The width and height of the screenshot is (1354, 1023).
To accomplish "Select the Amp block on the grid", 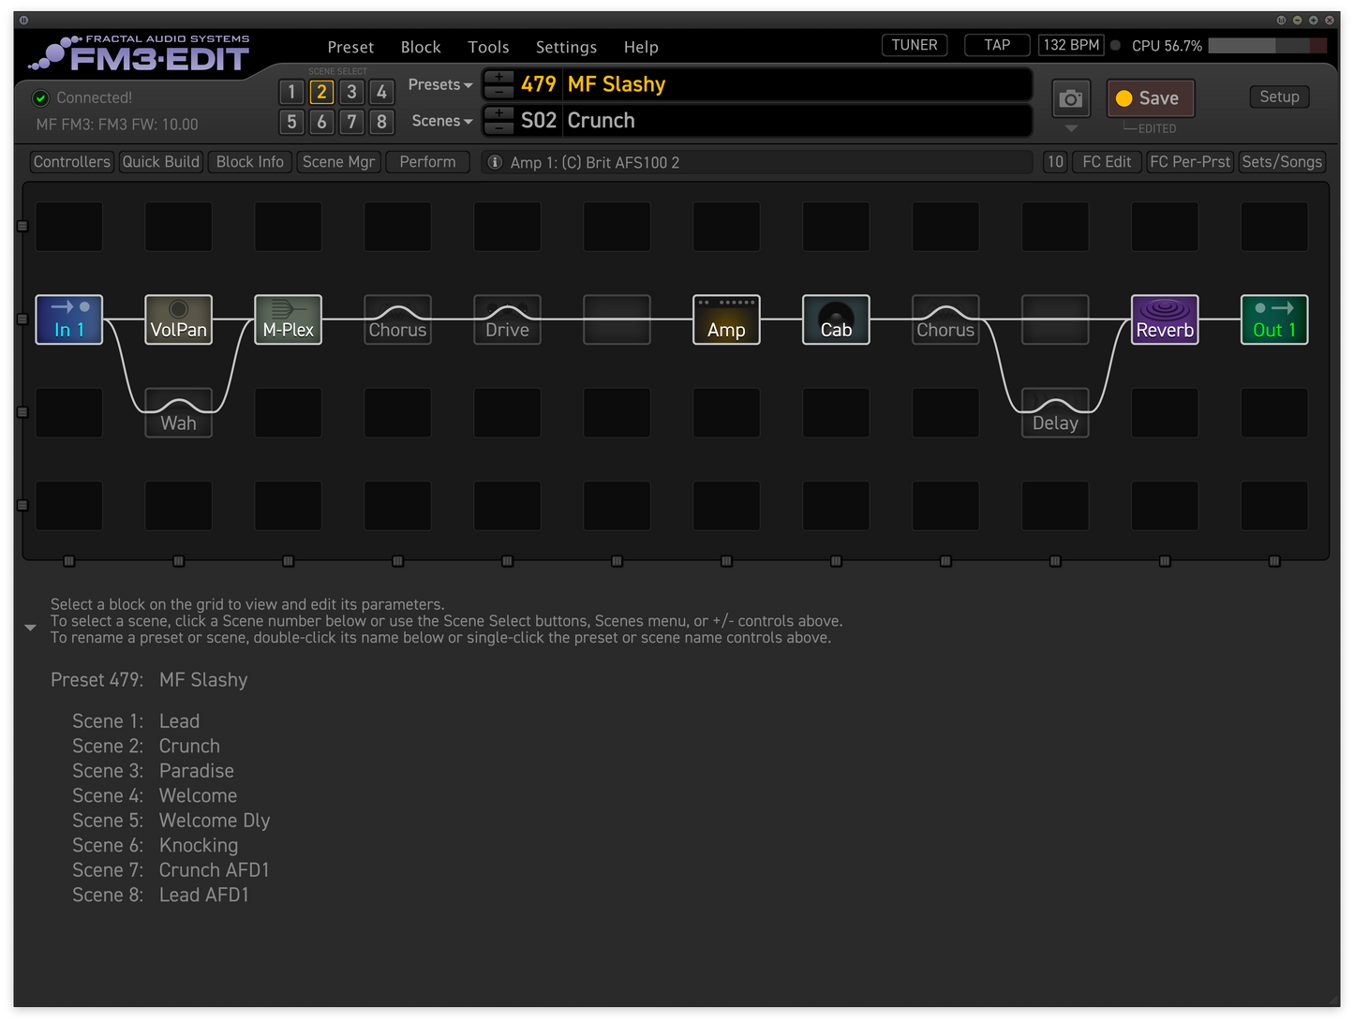I will (x=726, y=319).
